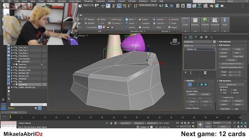Click the Slice Plane button
Image resolution: width=249 pixels, height=140 pixels.
[x=225, y=109]
